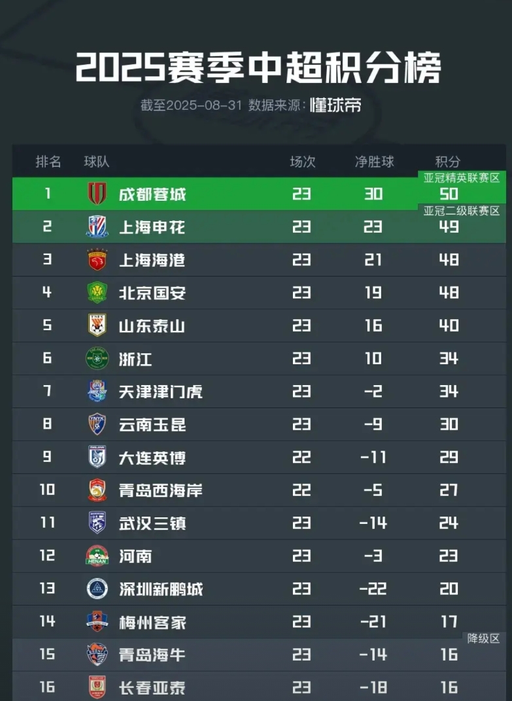Image resolution: width=512 pixels, height=701 pixels.
Task: Select the 积分 column header
Action: point(448,162)
